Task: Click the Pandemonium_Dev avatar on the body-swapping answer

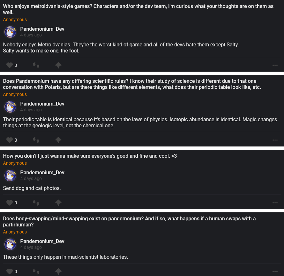Action: point(10,244)
